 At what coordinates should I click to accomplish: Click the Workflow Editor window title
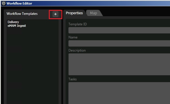point(19,3)
